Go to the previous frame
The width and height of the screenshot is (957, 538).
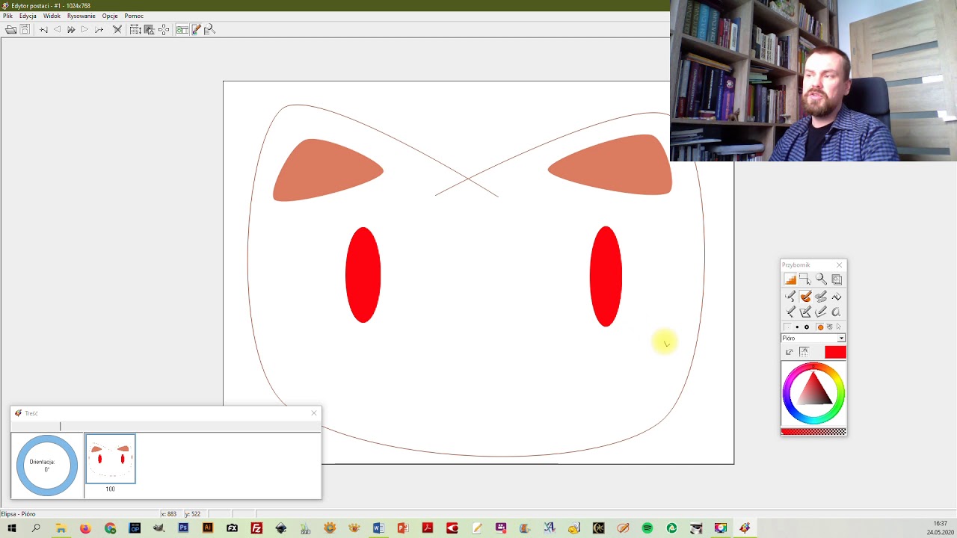(x=57, y=30)
